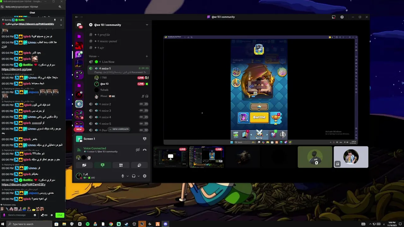Screen dimensions: 404x227
Task: Expand headphone output options arrow
Action: 138,176
